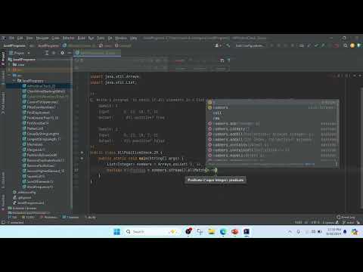Choose numbers.isEmpty() from completion list
This screenshot has height=272, width=363.
click(272, 129)
